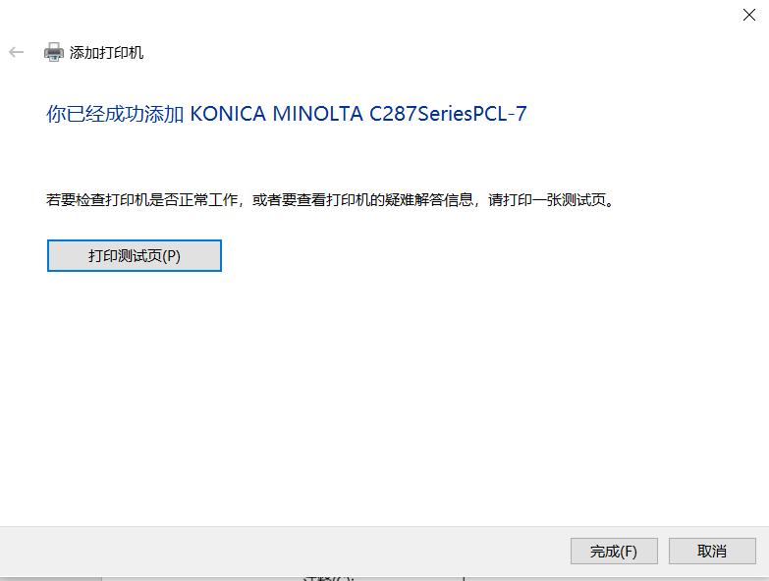This screenshot has width=769, height=581.
Task: Click the back arrow in wizard header
Action: [x=16, y=52]
